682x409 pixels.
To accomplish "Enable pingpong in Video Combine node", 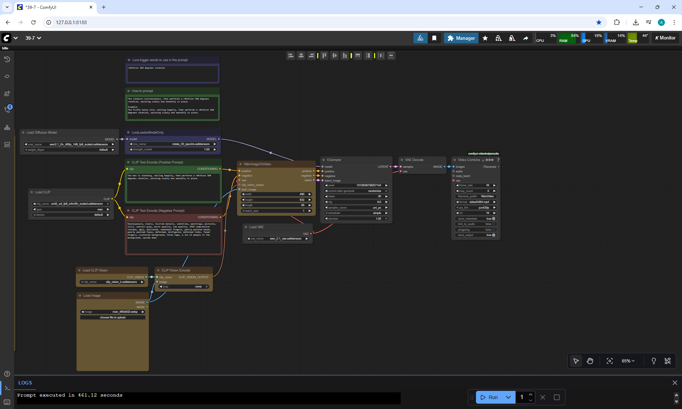I will click(493, 230).
